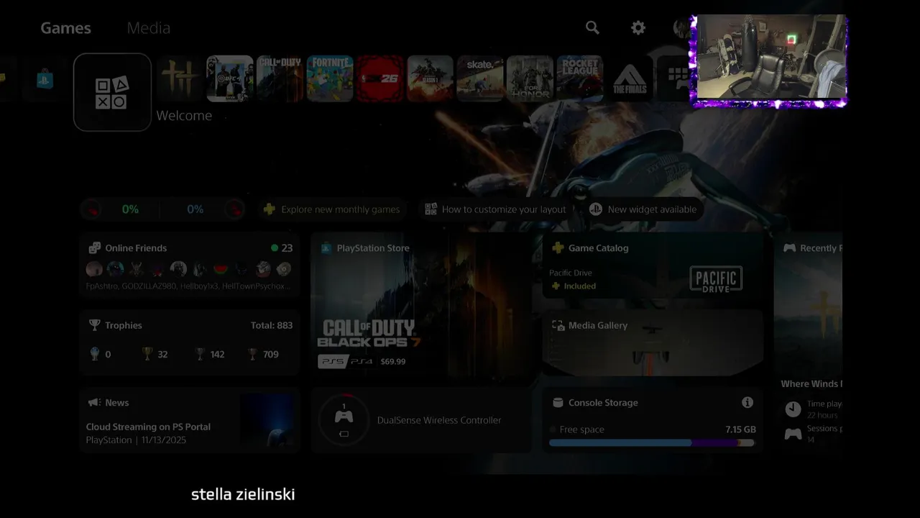
Task: Click the $69.99 price label
Action: point(393,361)
